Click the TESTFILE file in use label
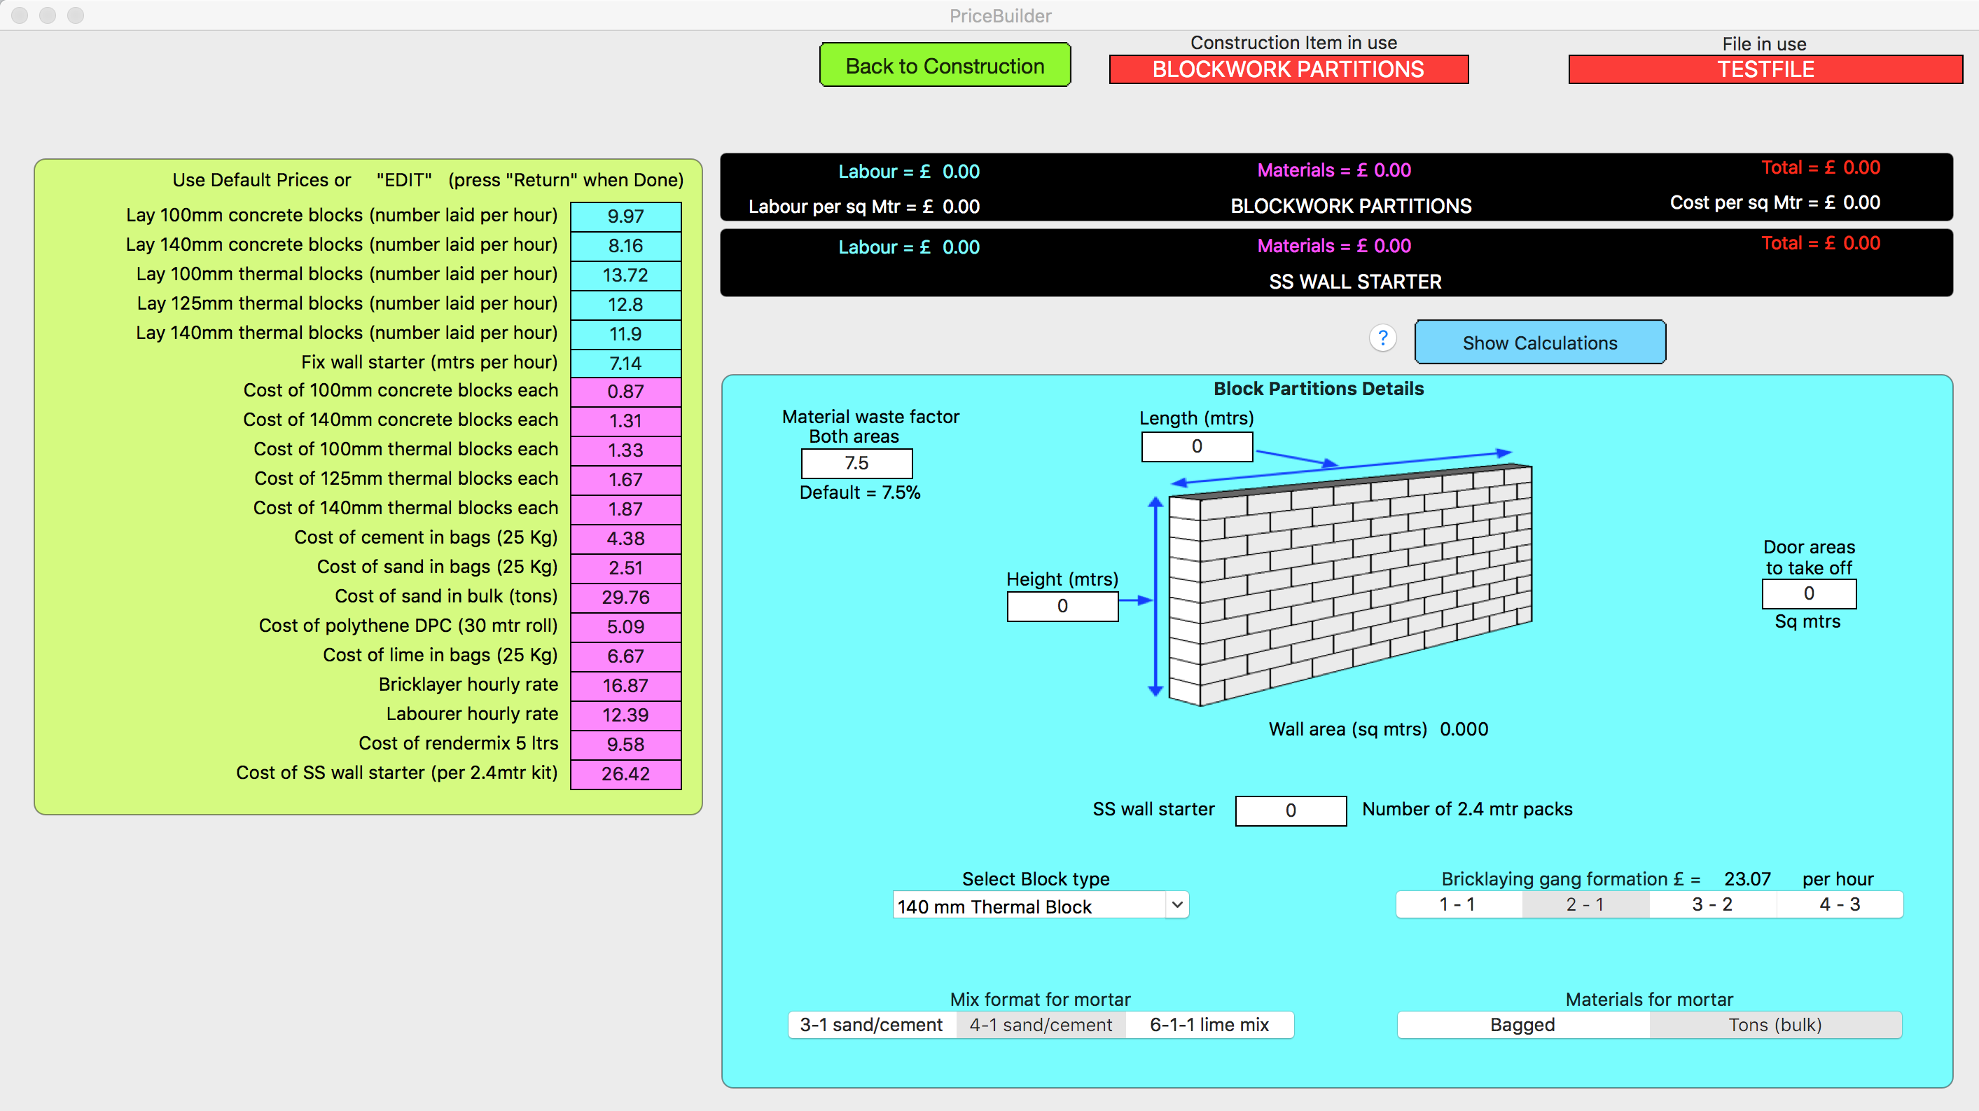 pos(1765,69)
